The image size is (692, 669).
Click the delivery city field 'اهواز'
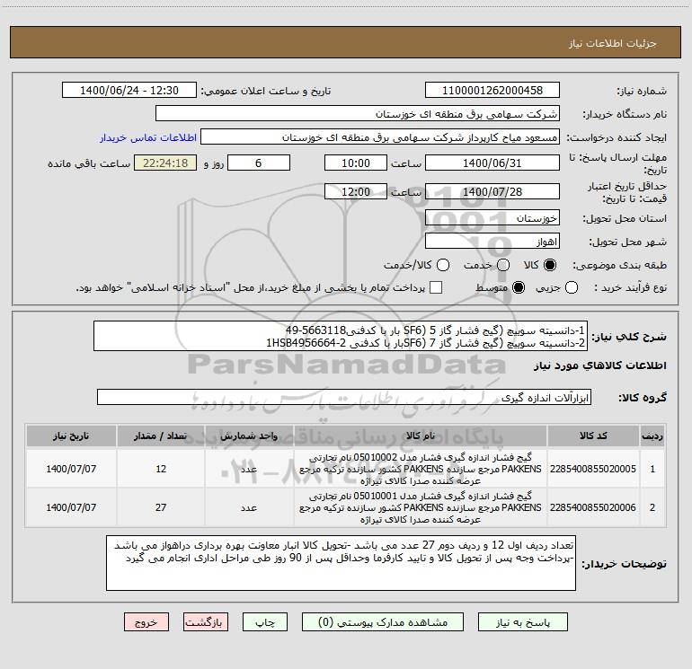tap(492, 242)
